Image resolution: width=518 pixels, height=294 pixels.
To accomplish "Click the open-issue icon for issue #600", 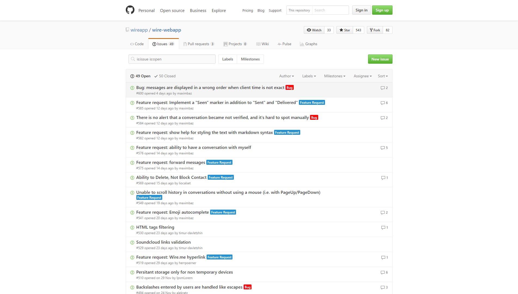I will point(132,88).
